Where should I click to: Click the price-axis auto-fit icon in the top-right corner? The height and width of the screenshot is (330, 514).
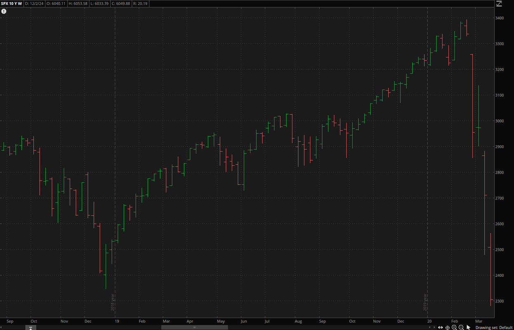tap(499, 4)
